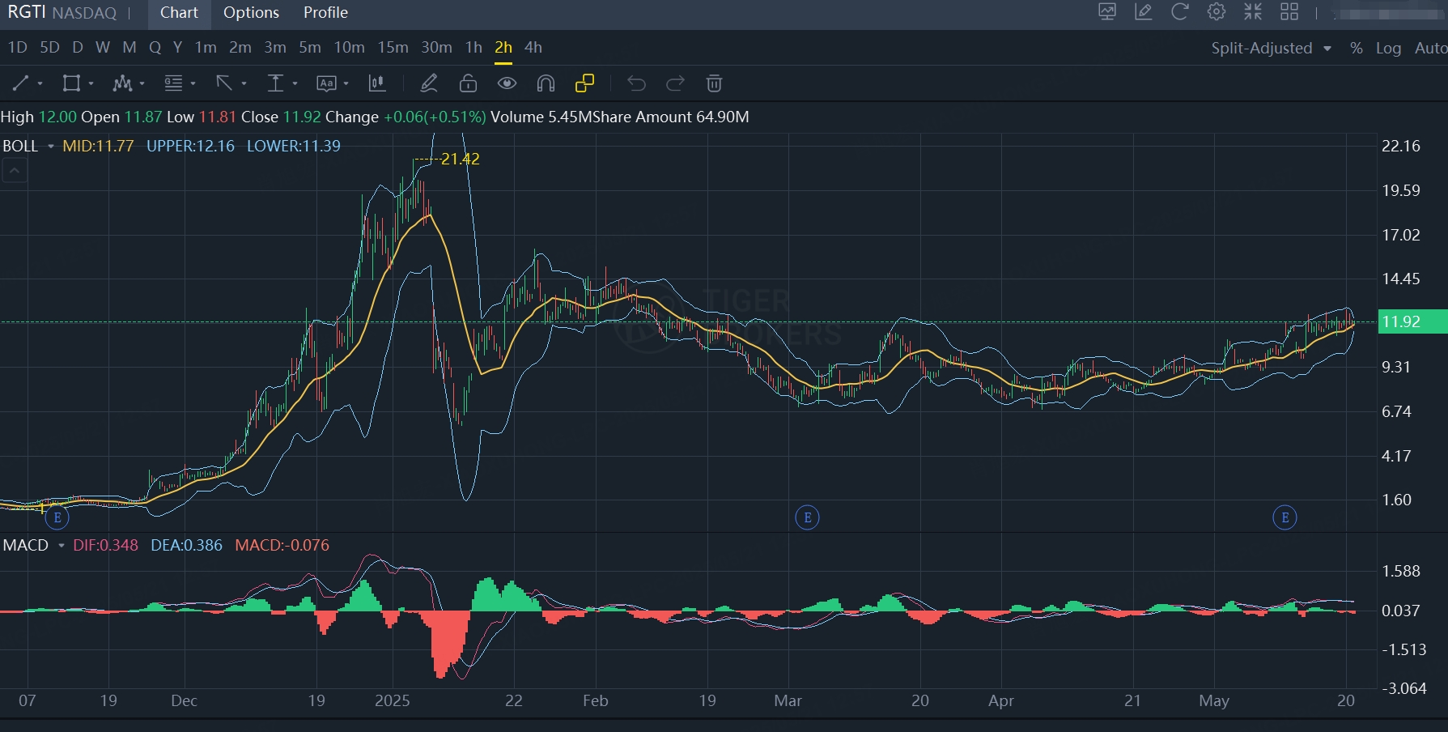Collapse main chart panel chevron
The image size is (1448, 732).
tap(14, 171)
